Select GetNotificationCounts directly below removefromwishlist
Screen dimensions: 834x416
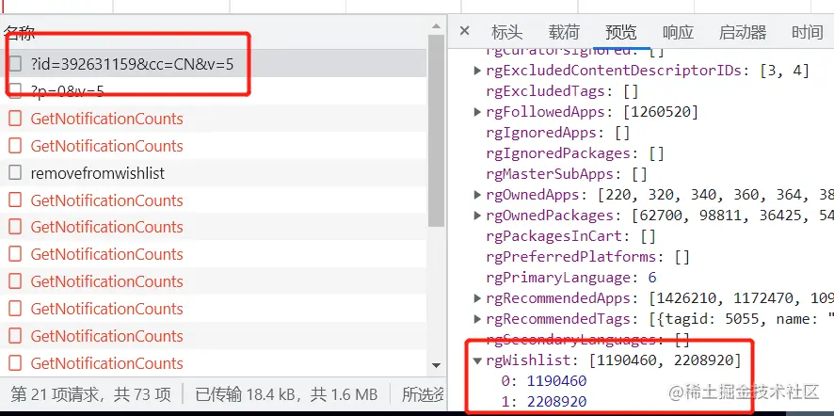click(214, 200)
